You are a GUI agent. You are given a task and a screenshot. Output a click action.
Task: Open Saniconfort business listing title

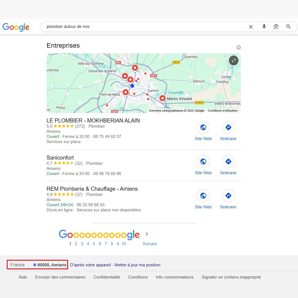60,158
